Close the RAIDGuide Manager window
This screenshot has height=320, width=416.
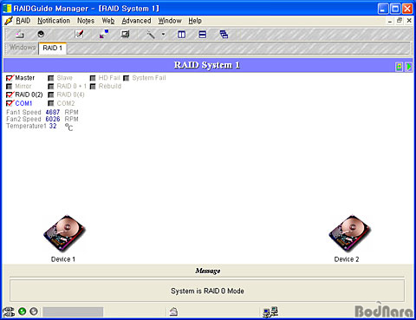click(x=407, y=9)
